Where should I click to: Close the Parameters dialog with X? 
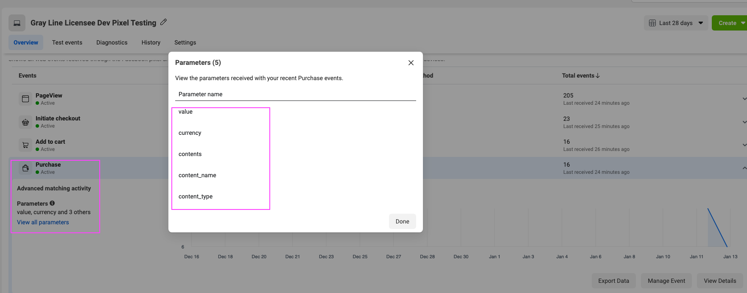(x=411, y=63)
